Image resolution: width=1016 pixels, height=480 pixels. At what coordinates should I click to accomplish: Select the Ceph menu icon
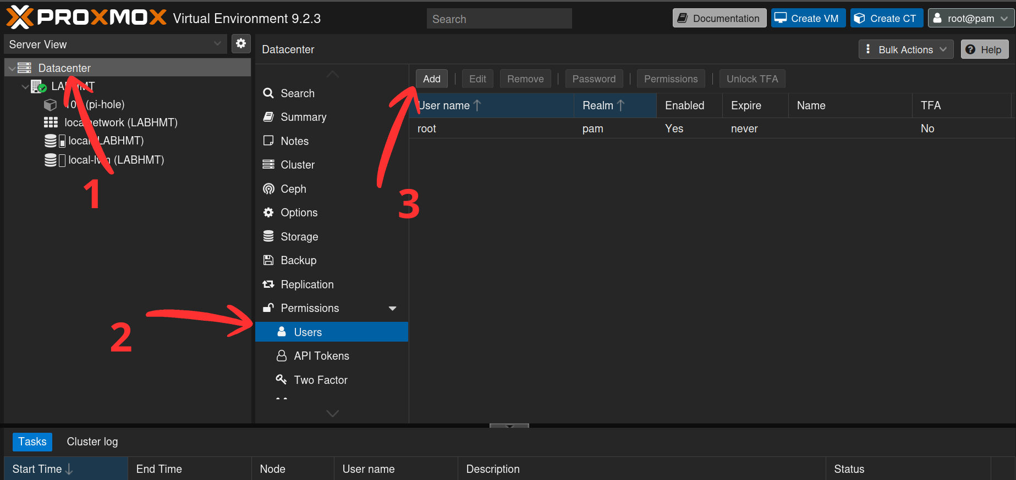[268, 189]
